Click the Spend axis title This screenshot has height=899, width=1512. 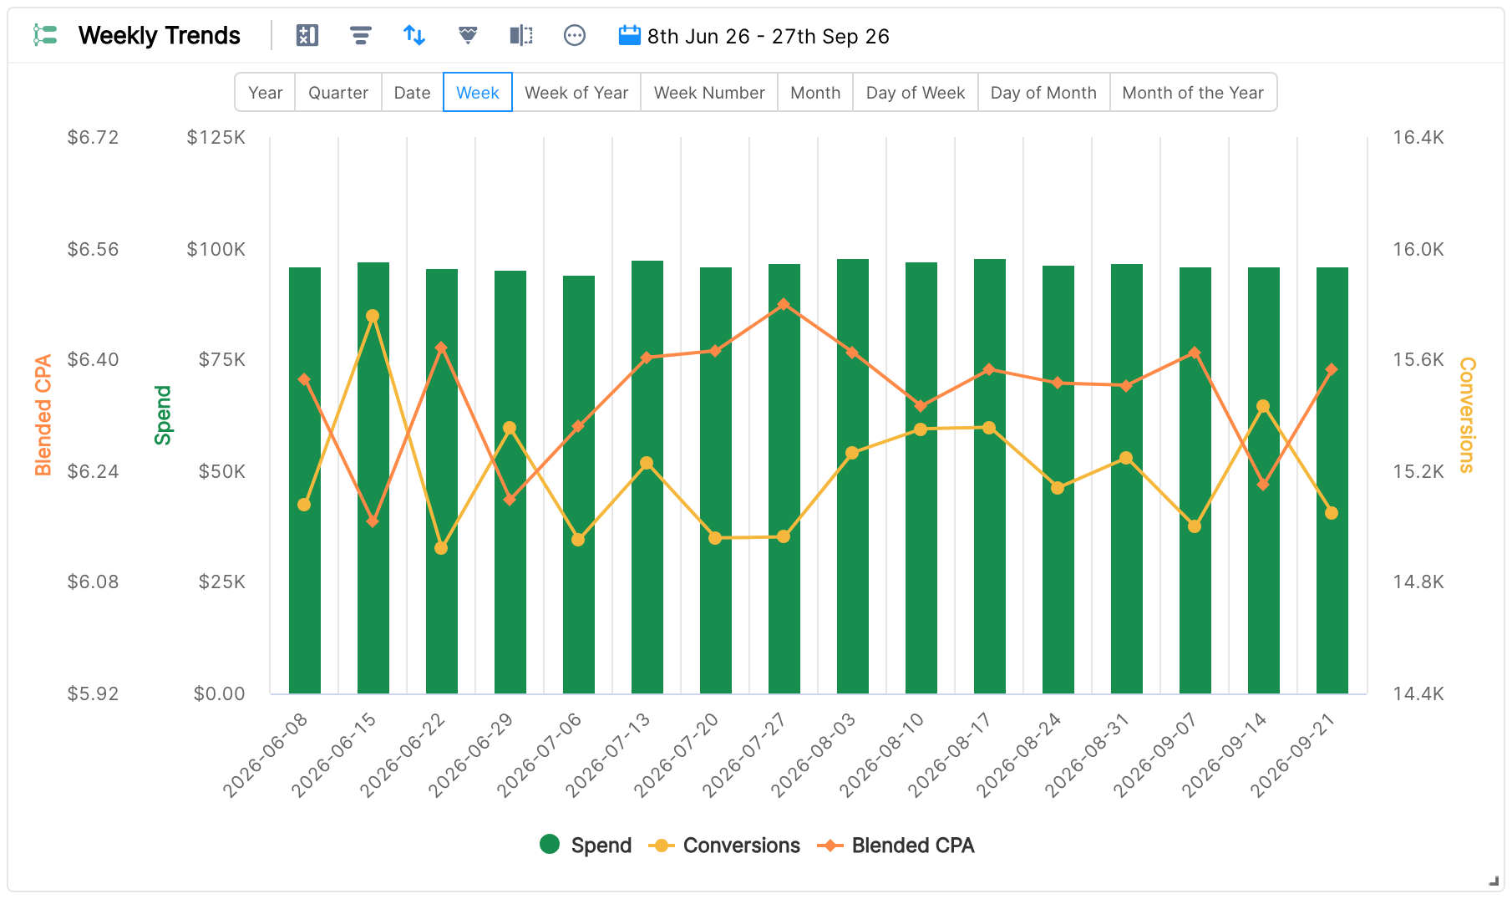(x=163, y=415)
